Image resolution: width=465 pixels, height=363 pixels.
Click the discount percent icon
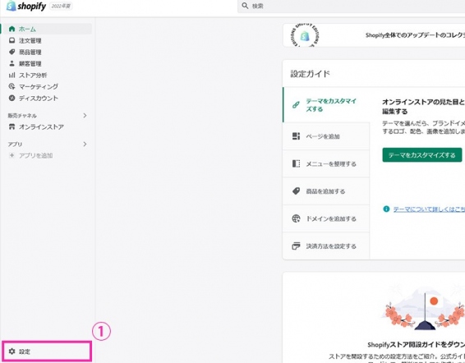pyautogui.click(x=12, y=98)
